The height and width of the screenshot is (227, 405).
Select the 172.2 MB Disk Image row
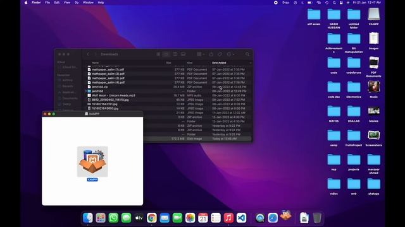pyautogui.click(x=197, y=139)
